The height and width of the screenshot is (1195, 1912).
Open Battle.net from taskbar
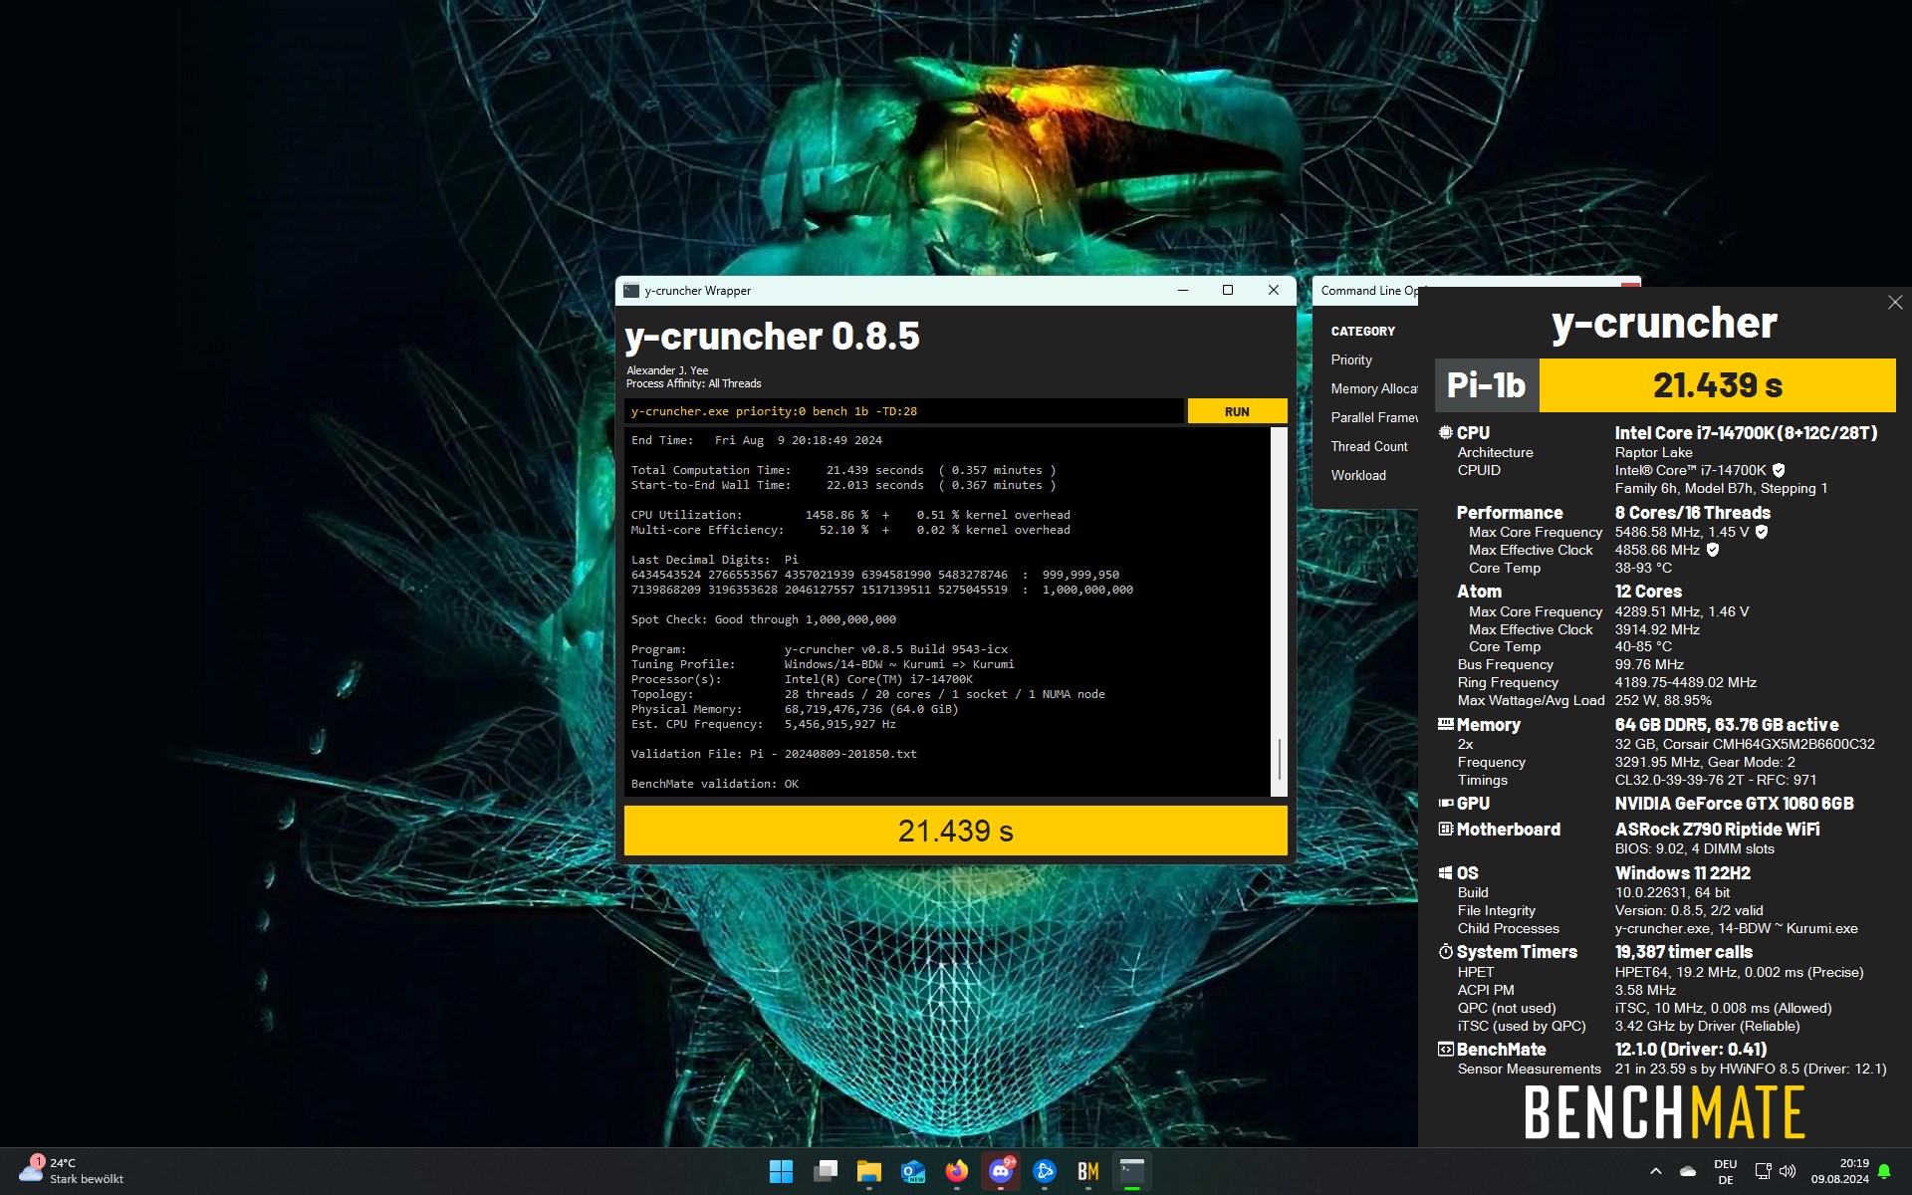pyautogui.click(x=1044, y=1171)
